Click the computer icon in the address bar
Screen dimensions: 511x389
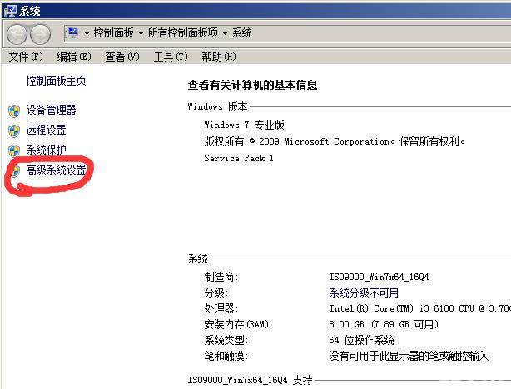click(72, 32)
